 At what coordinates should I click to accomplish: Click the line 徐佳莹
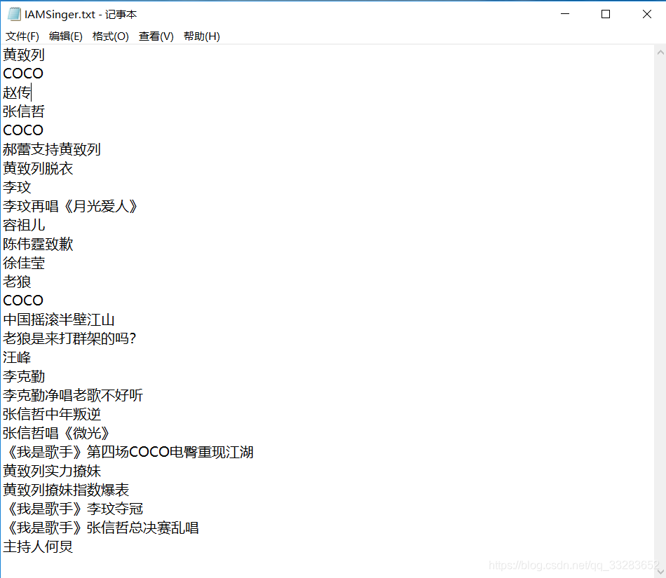point(24,263)
